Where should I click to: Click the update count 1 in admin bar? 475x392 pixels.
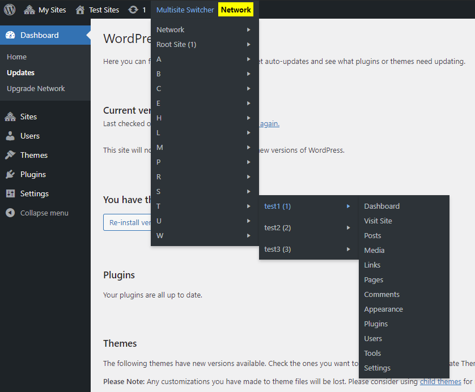pyautogui.click(x=144, y=10)
